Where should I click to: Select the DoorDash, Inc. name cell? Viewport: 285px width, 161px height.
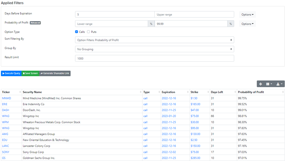pyautogui.click(x=82, y=110)
